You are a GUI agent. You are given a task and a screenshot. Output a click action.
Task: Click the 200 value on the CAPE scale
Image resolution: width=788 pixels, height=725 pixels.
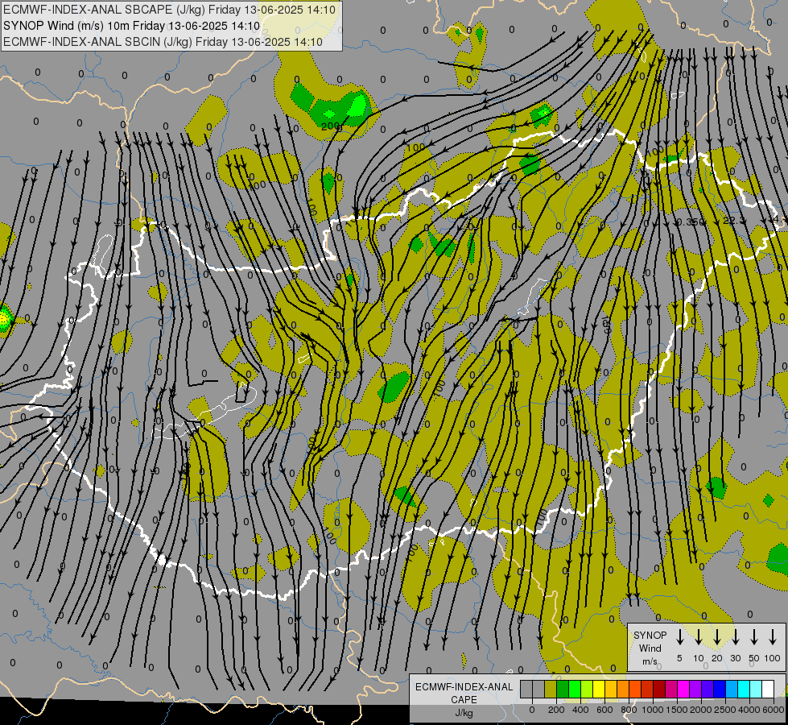(x=556, y=710)
